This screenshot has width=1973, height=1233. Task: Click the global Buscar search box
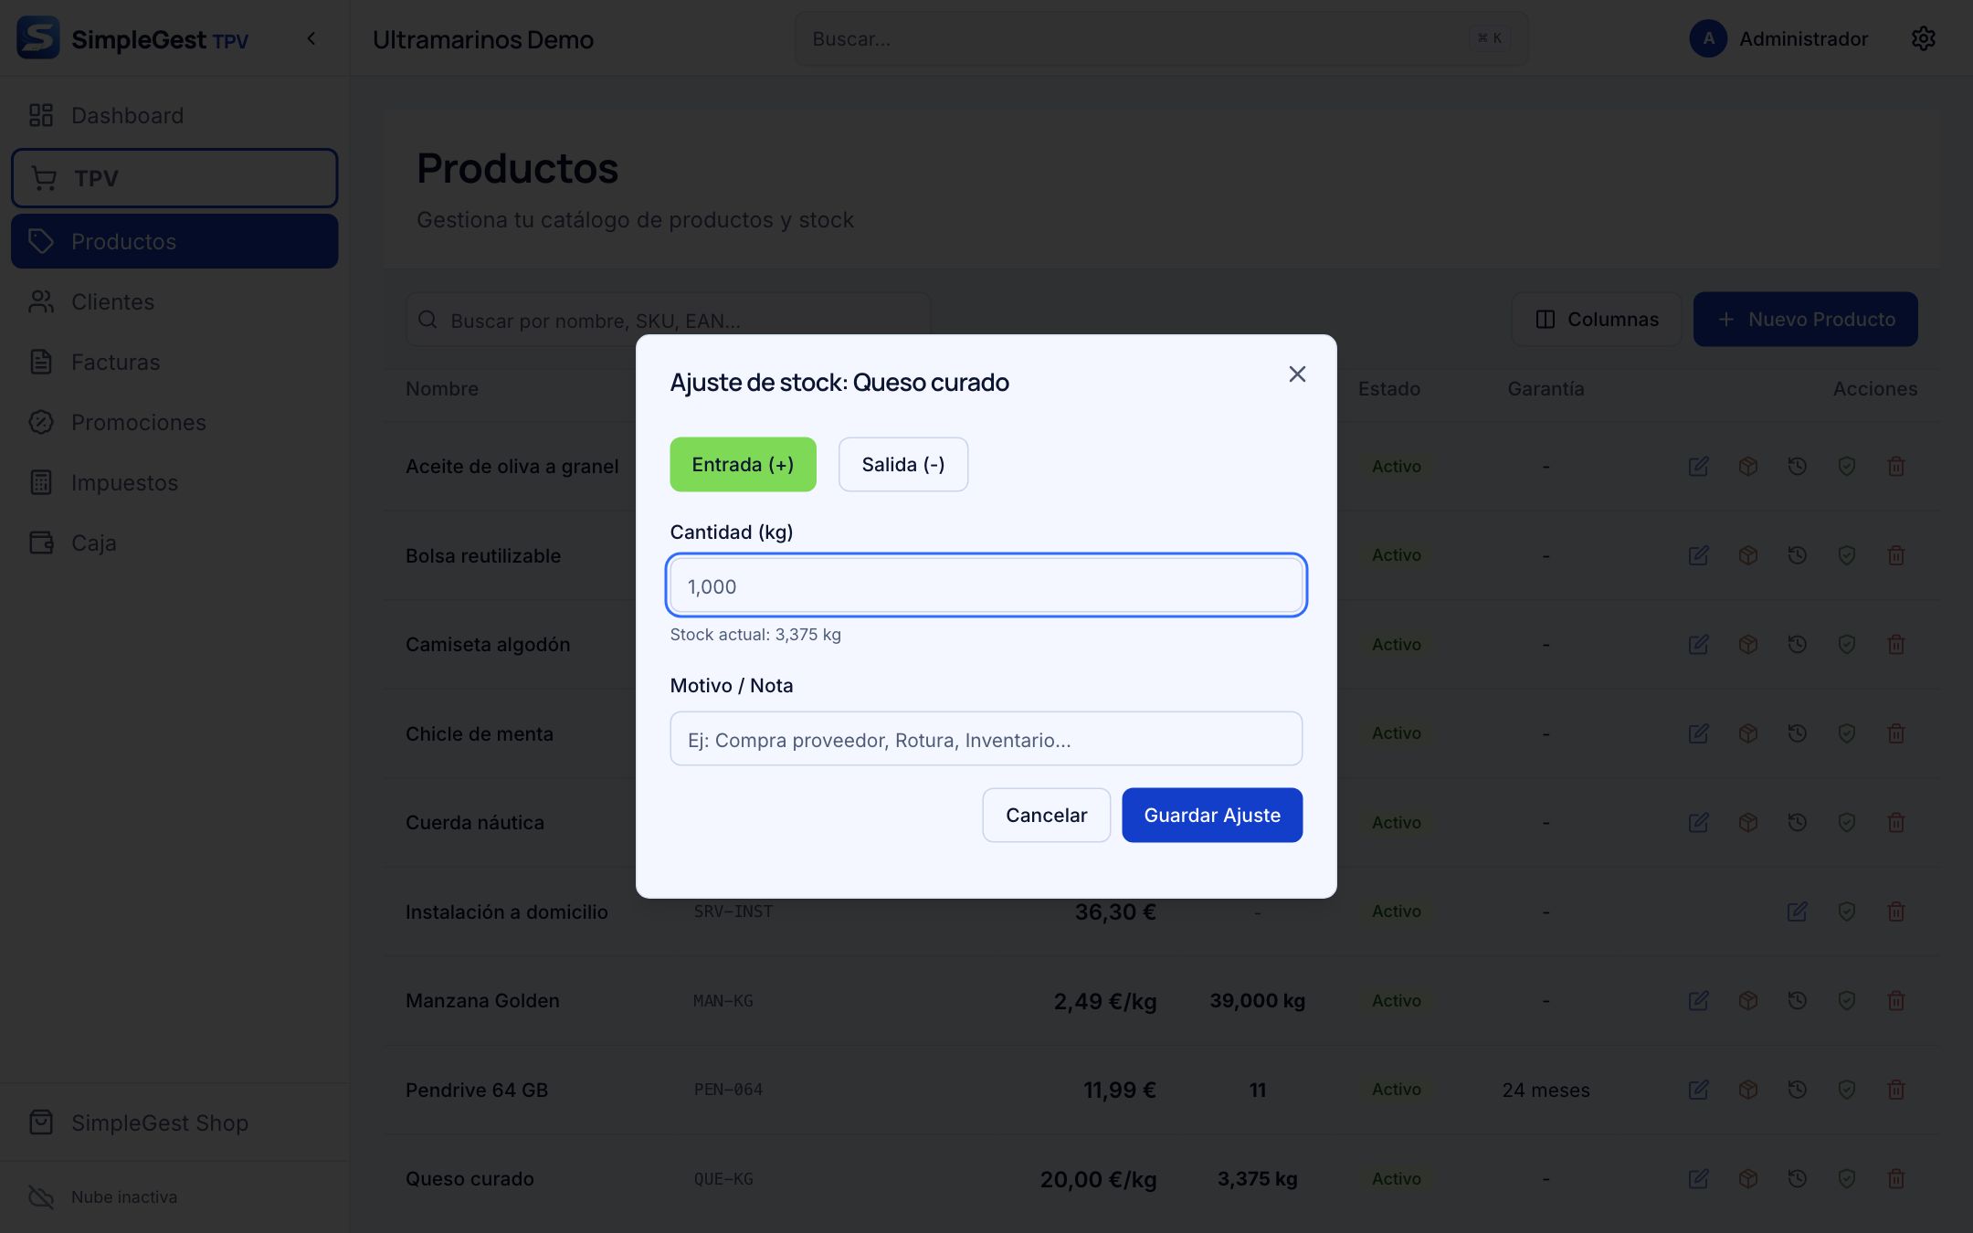[x=1161, y=38]
